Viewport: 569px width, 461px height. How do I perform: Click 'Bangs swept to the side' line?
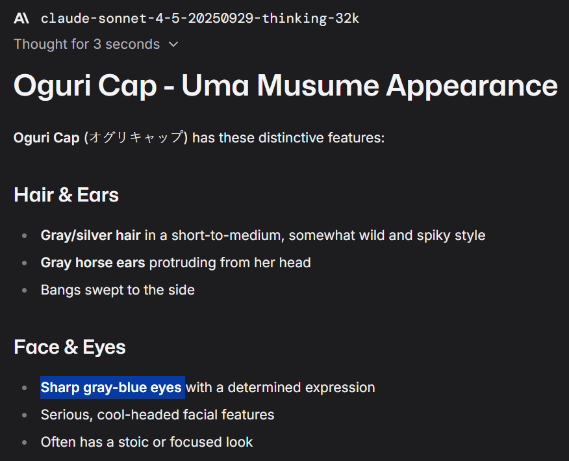point(118,290)
